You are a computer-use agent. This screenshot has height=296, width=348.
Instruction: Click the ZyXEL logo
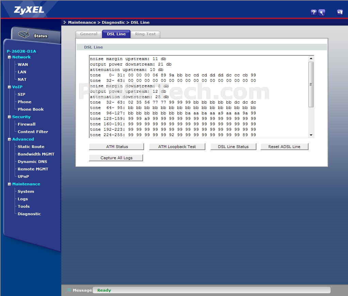pyautogui.click(x=29, y=10)
